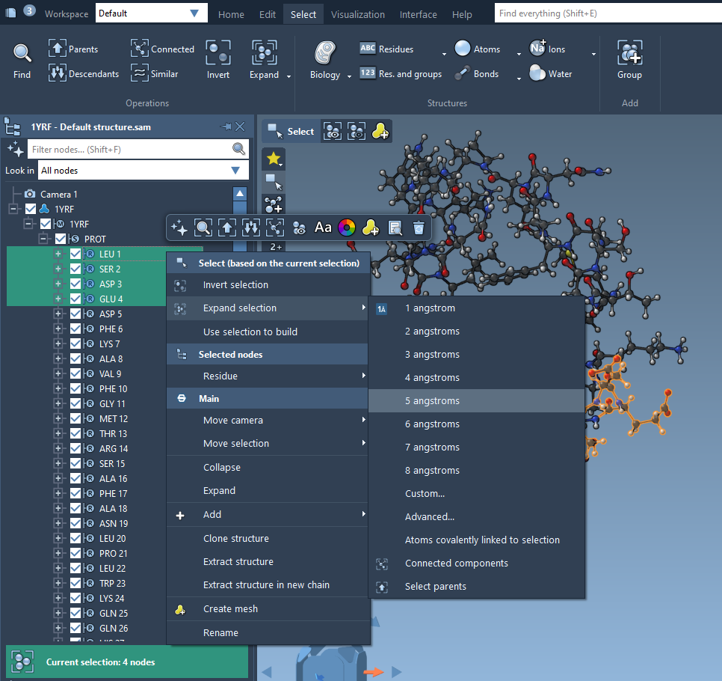Viewport: 722px width, 681px height.
Task: Toggle the LYS 7 residue checkbox
Action: [x=75, y=343]
